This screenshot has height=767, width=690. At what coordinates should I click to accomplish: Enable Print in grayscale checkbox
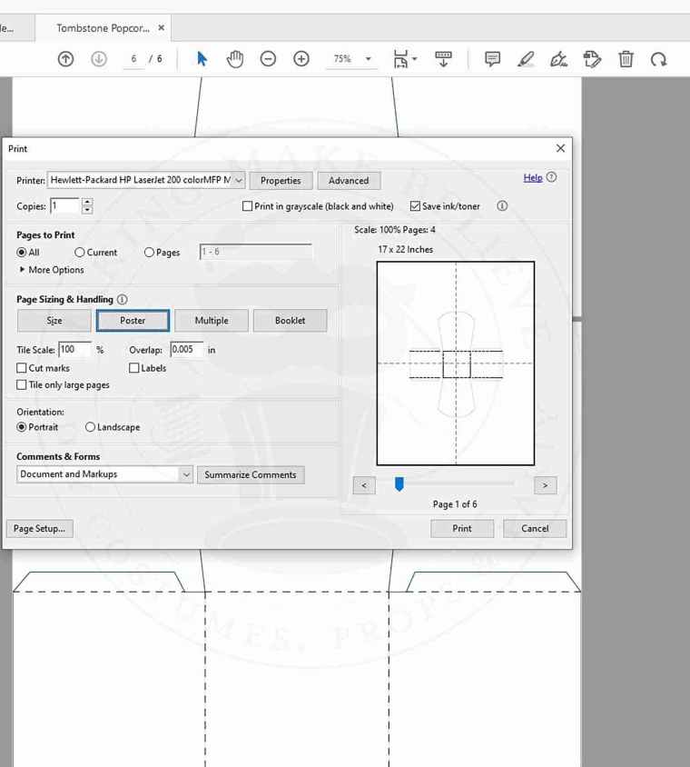point(247,206)
